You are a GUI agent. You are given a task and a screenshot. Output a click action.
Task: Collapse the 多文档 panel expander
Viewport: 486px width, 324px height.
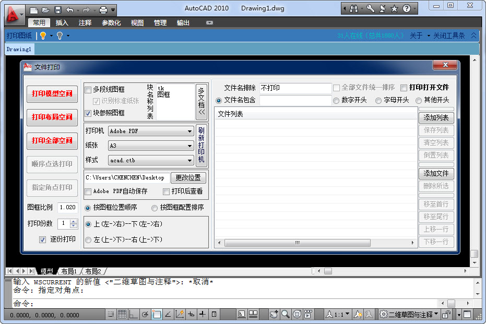(201, 101)
